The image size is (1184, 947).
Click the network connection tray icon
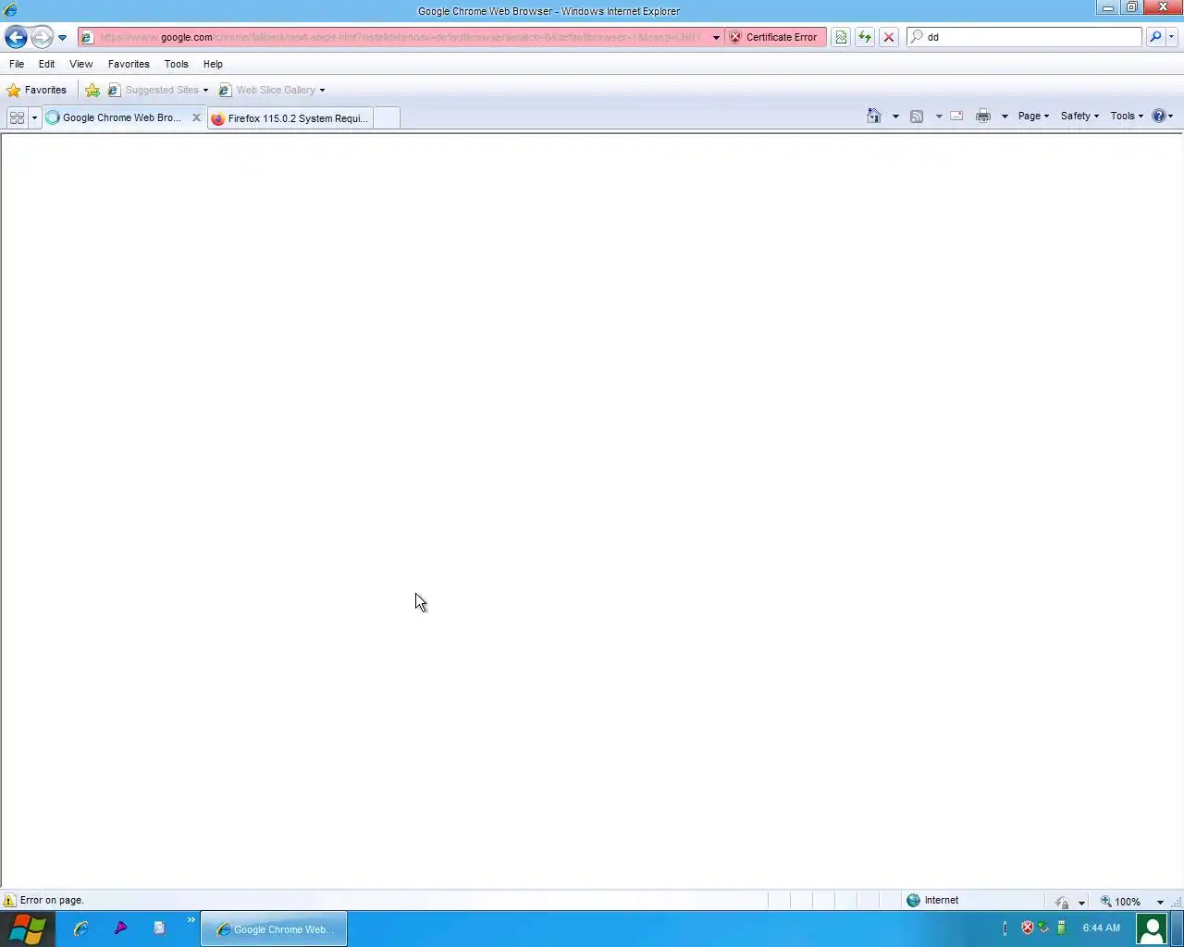pyautogui.click(x=1043, y=928)
